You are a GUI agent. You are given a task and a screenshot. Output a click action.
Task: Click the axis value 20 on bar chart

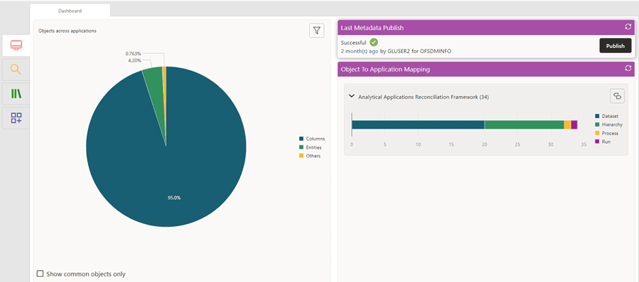click(x=484, y=145)
